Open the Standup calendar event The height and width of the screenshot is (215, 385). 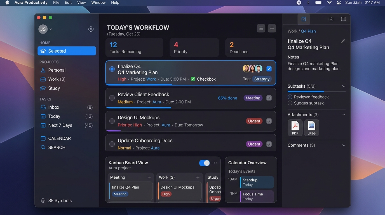257,182
